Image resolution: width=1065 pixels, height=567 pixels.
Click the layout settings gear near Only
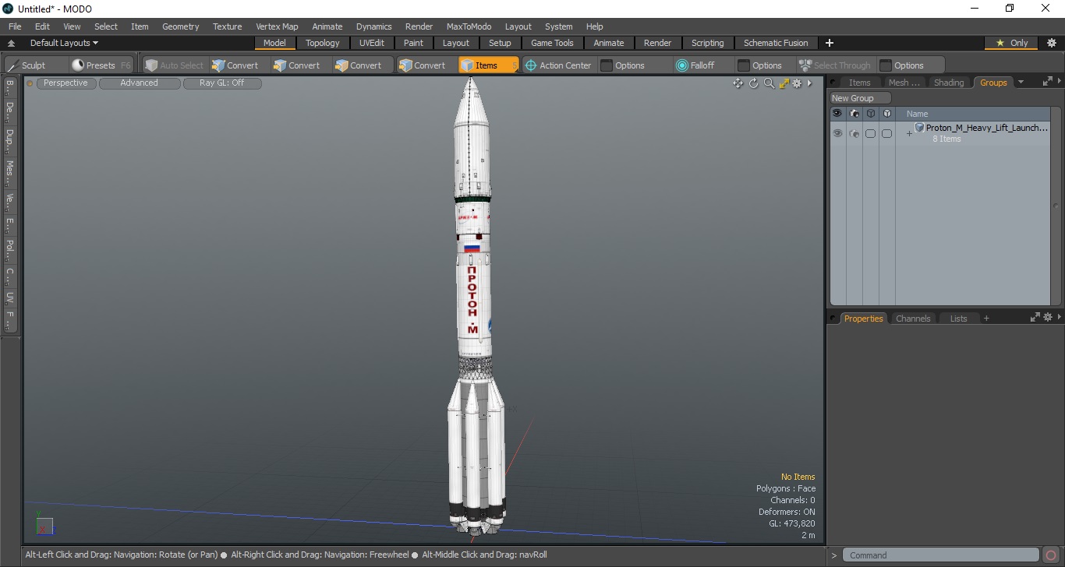click(1051, 43)
